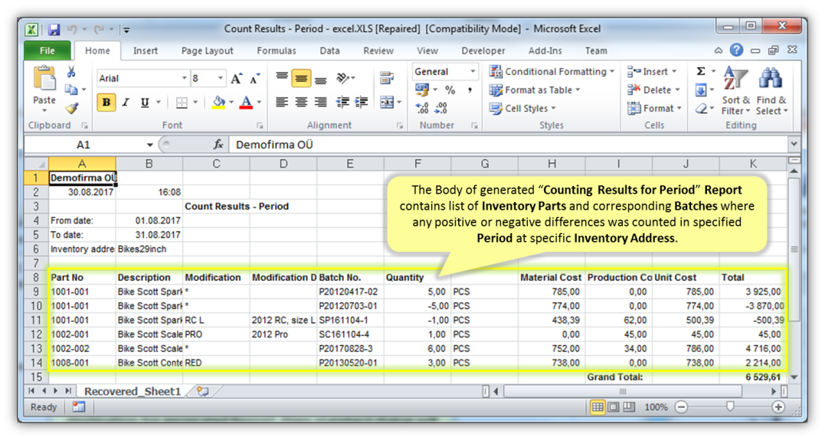Expand the formula bar

[794, 144]
